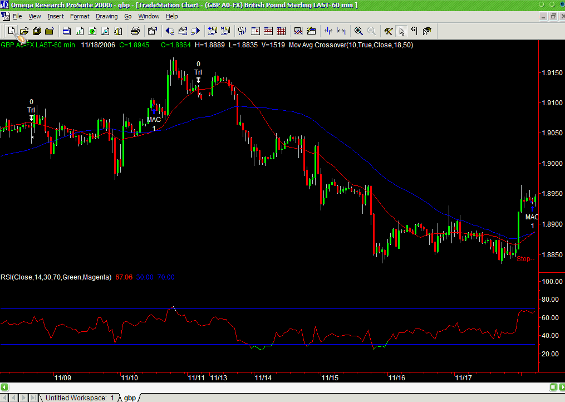The image size is (565, 402).
Task: Select the gbp tab
Action: pyautogui.click(x=130, y=398)
